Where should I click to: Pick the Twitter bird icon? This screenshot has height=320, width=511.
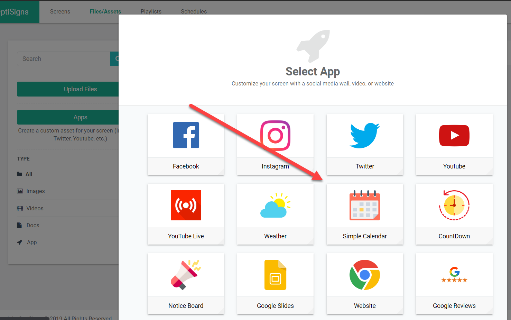tap(365, 135)
